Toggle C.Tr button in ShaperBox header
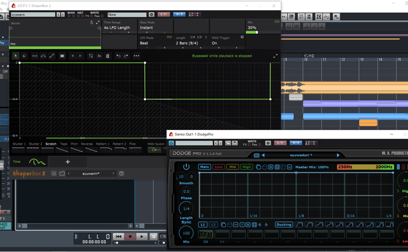The width and height of the screenshot is (408, 252). (164, 14)
